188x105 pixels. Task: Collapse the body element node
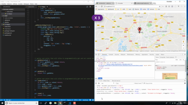(96, 61)
